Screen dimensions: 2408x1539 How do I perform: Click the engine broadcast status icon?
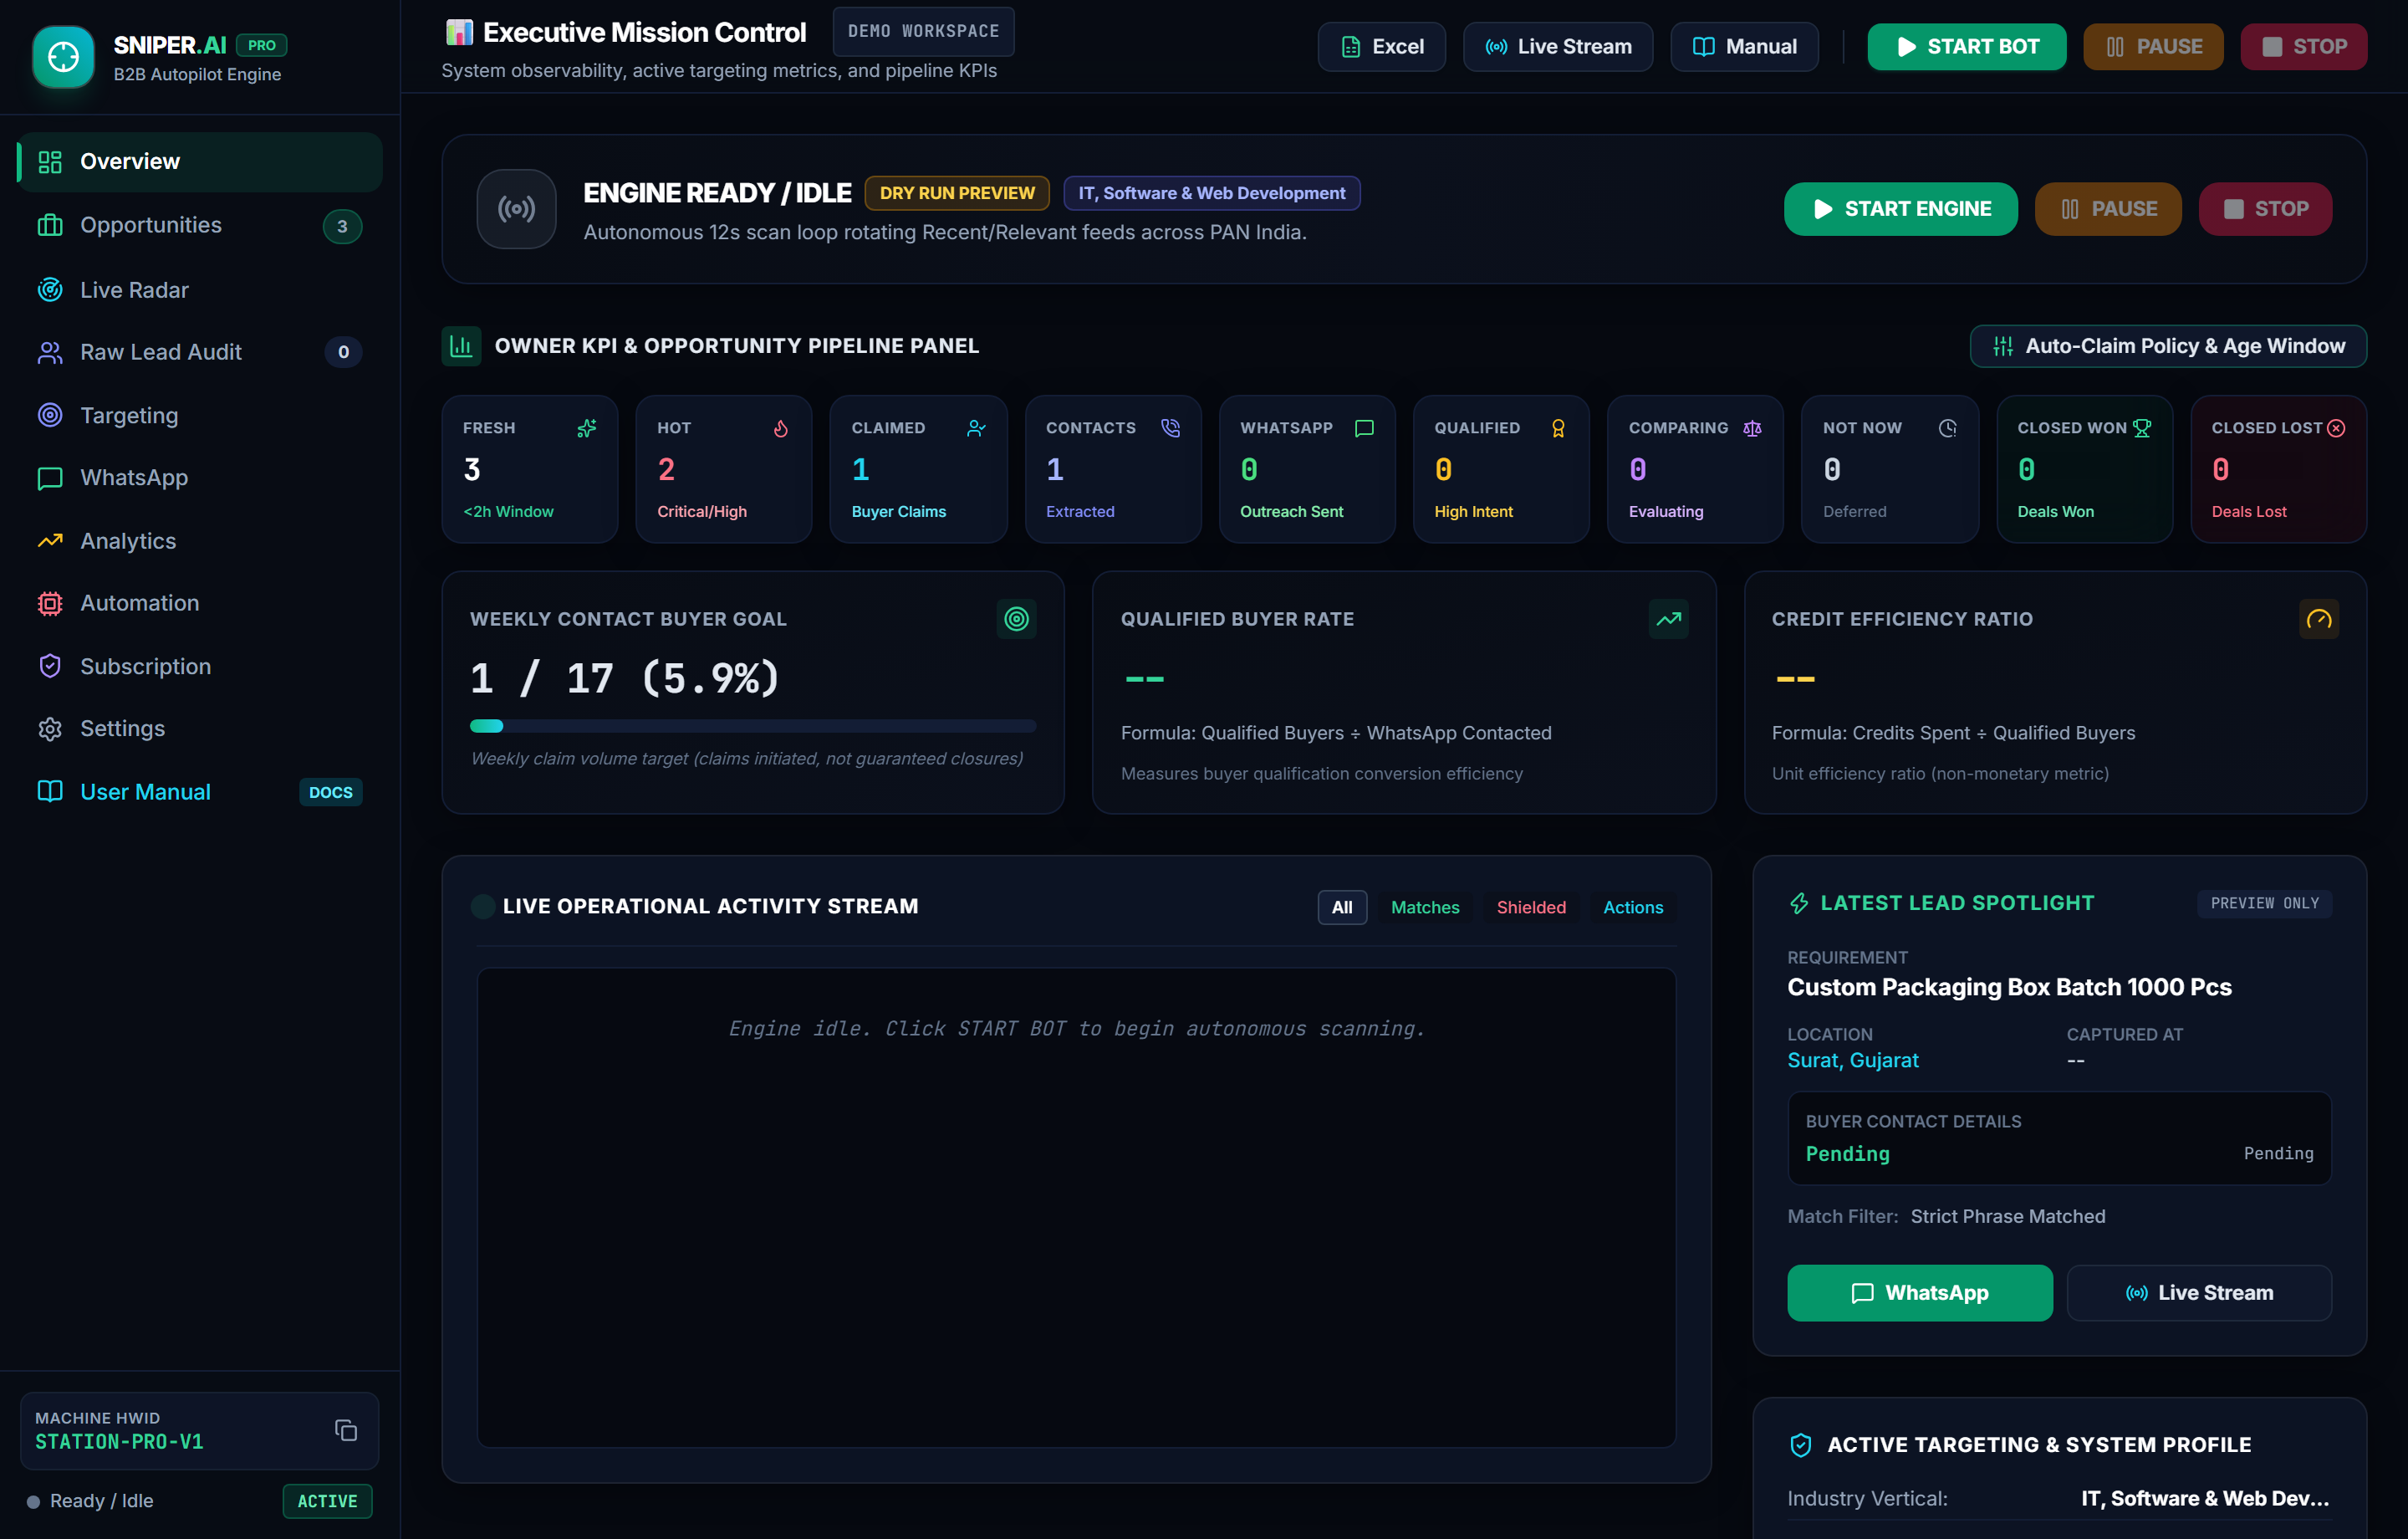pyautogui.click(x=516, y=208)
